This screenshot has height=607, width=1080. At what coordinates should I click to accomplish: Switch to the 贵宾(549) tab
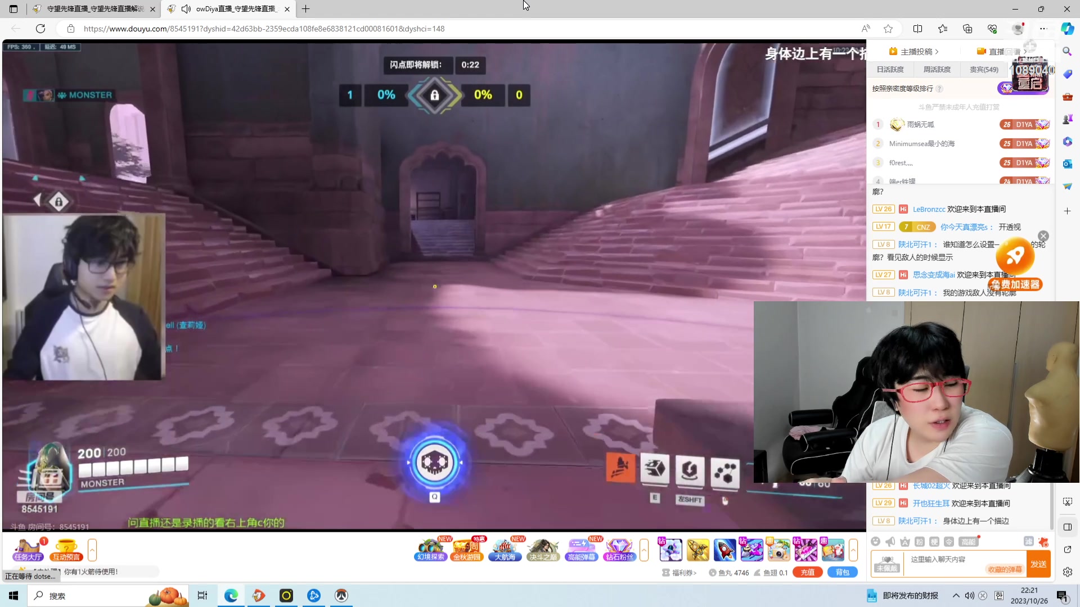click(984, 70)
